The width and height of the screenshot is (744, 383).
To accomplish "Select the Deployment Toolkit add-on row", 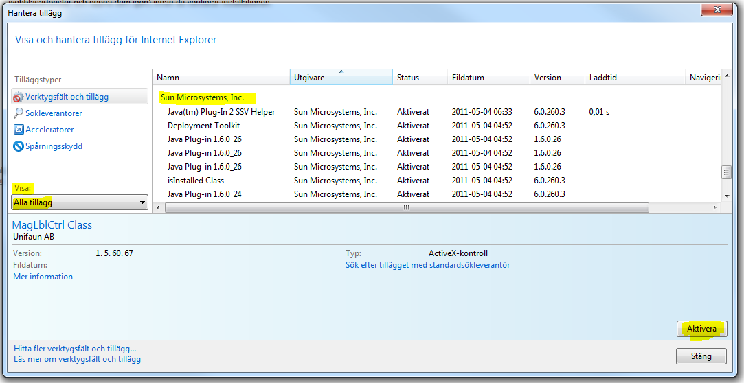I will [x=436, y=126].
